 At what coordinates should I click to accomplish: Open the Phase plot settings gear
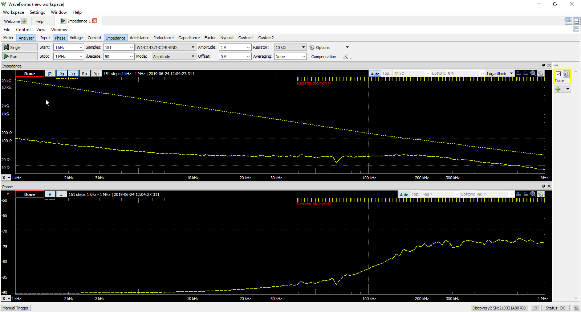[x=541, y=194]
